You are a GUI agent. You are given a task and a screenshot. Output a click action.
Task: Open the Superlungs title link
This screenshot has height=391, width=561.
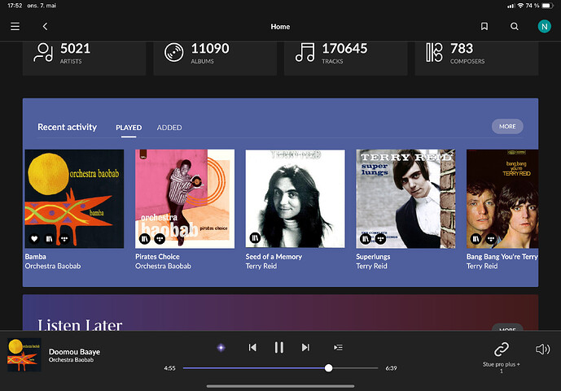[373, 257]
